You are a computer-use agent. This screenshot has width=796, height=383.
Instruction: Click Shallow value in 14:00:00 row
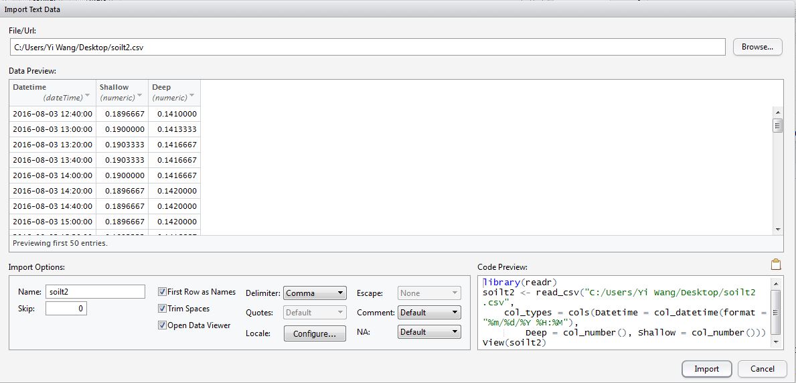[123, 175]
